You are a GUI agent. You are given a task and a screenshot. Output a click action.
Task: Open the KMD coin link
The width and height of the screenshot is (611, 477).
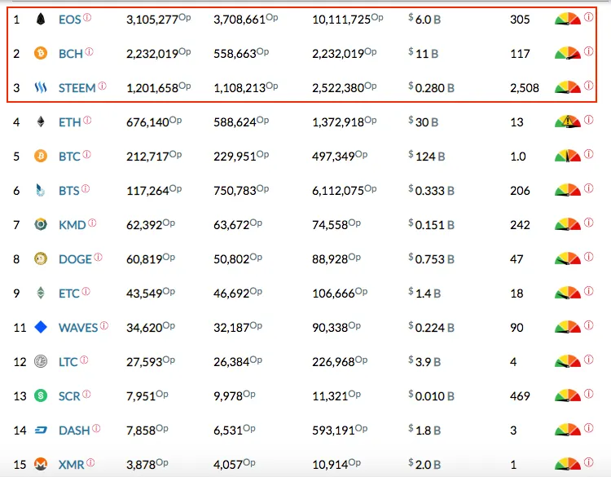72,225
